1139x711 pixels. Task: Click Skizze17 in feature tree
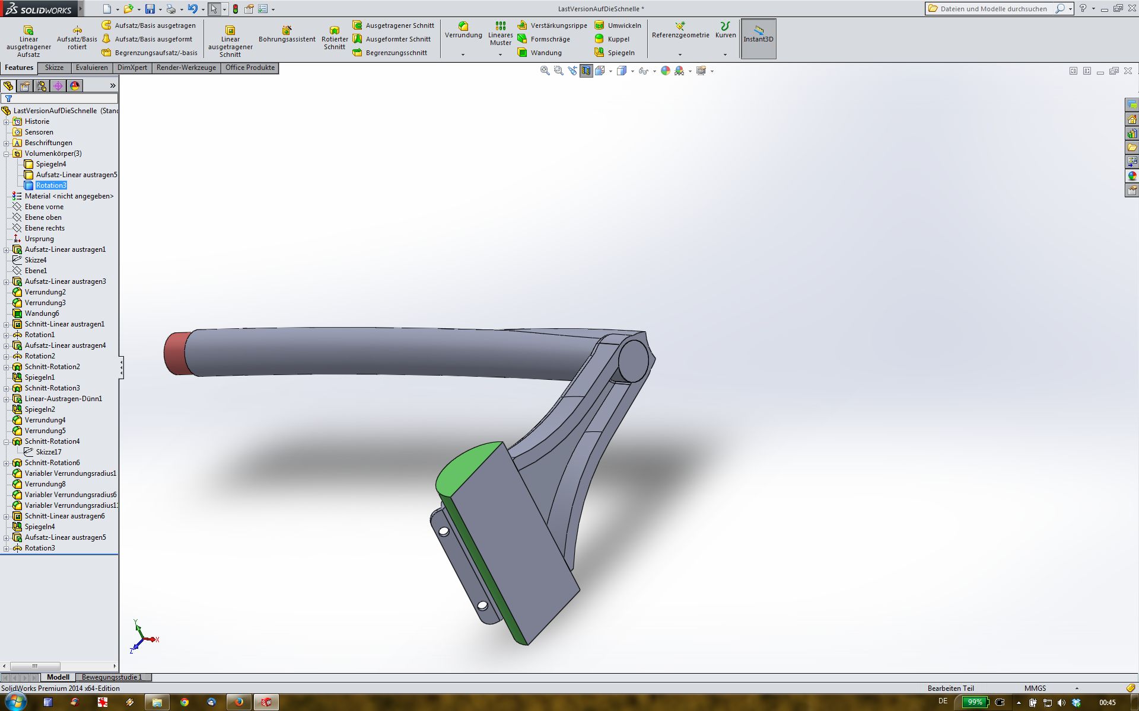[x=43, y=452]
